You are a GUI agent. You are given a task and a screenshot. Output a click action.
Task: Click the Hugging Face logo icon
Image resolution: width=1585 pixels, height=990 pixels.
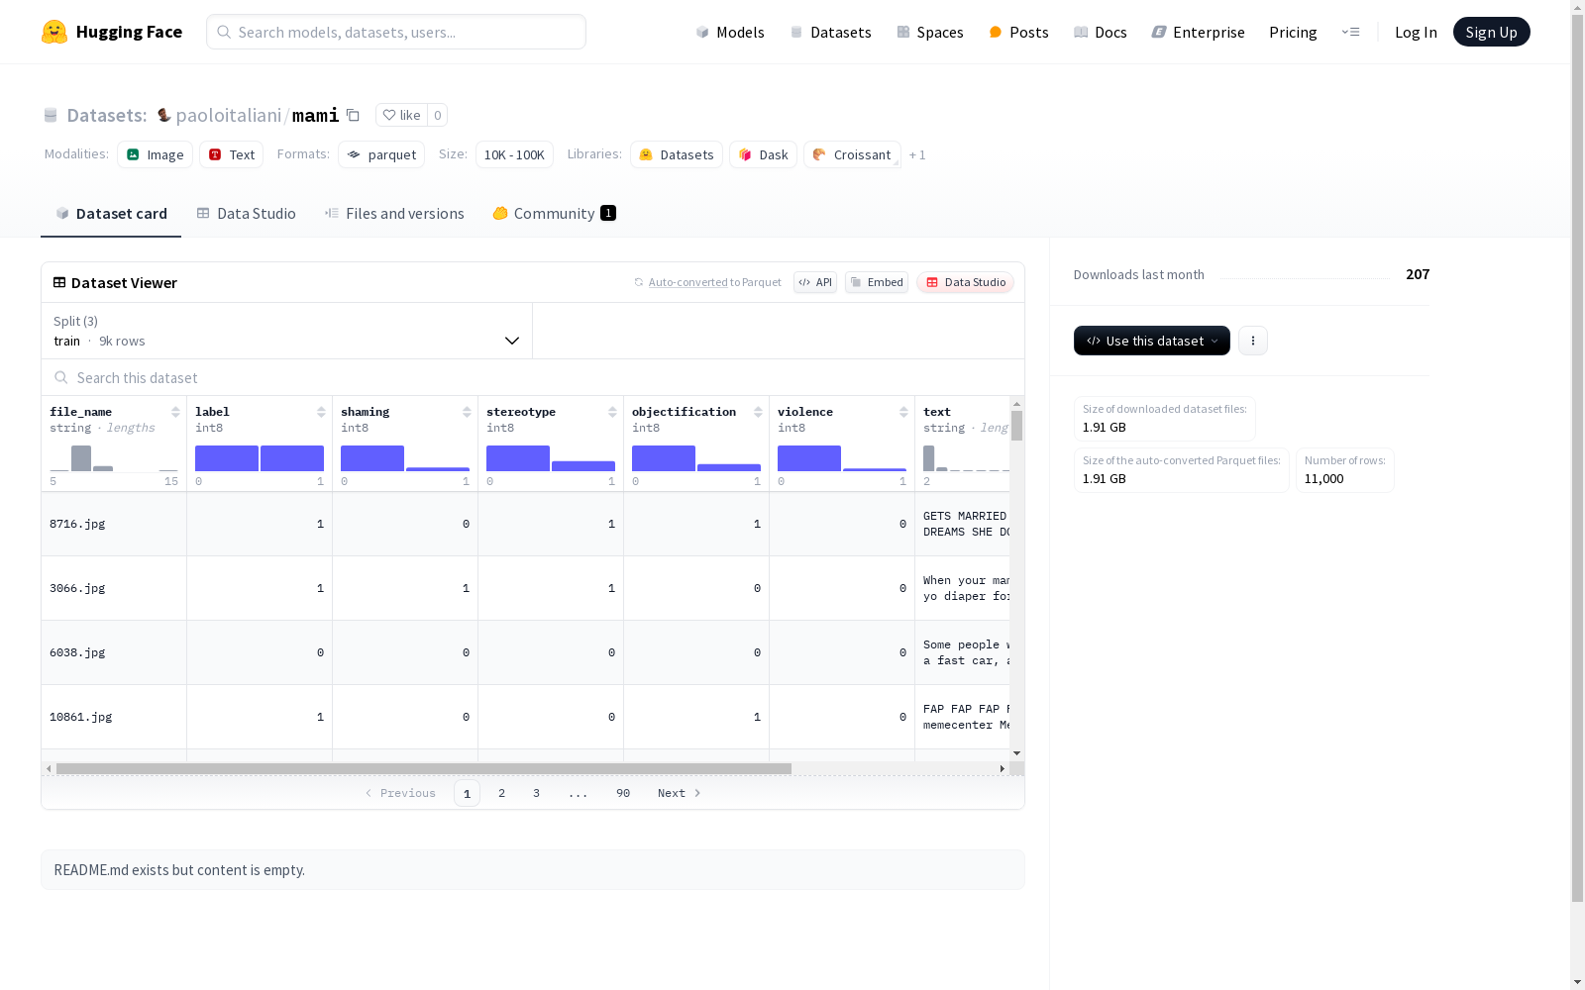click(x=54, y=32)
